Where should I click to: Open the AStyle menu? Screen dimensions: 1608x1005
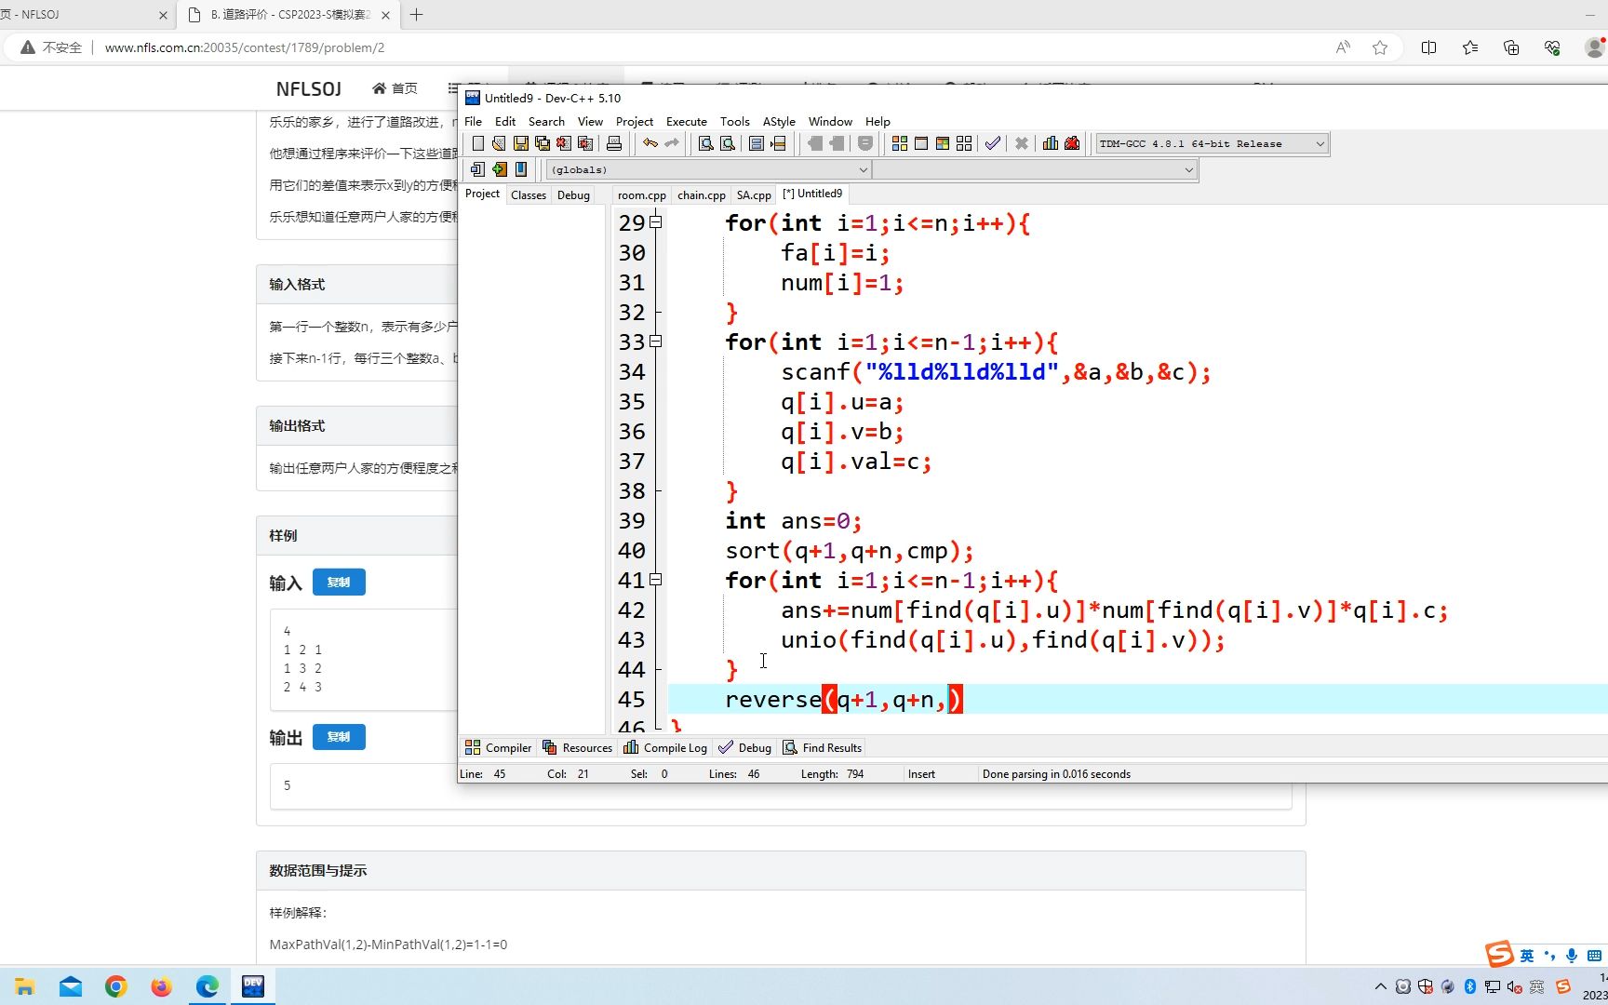click(x=779, y=121)
